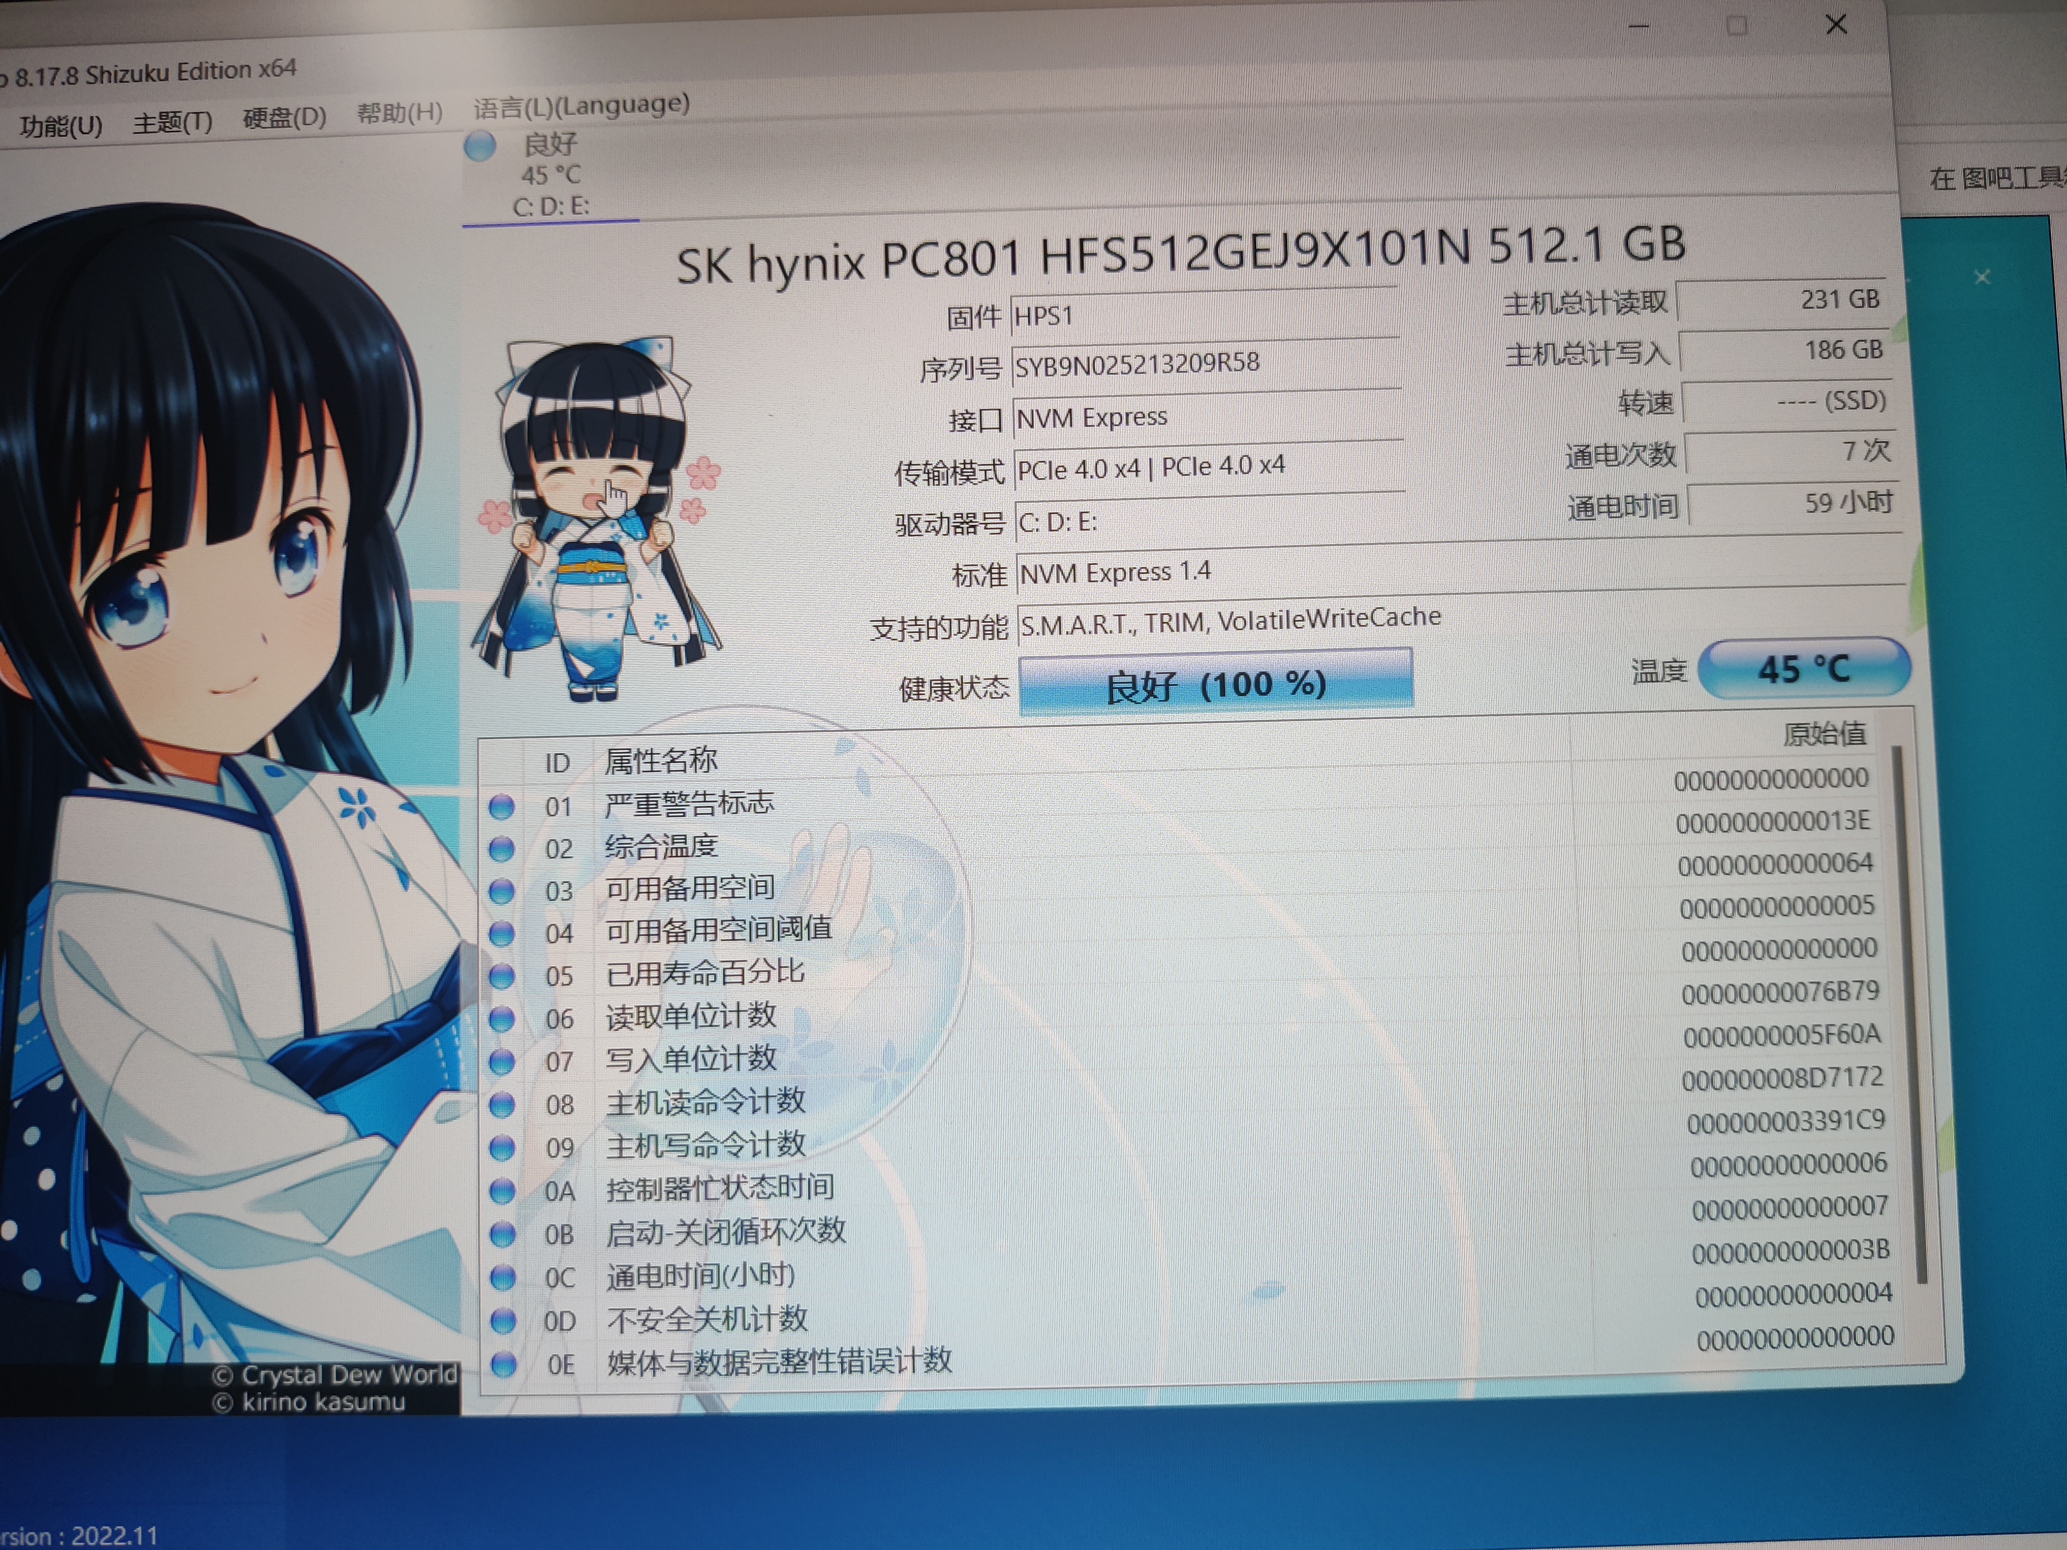
Task: Open the 主题(T) menu
Action: tap(173, 122)
